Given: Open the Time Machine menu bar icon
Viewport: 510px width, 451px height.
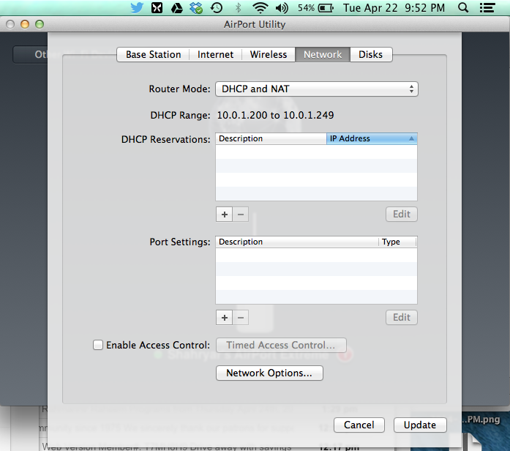Looking at the screenshot, I should [217, 7].
